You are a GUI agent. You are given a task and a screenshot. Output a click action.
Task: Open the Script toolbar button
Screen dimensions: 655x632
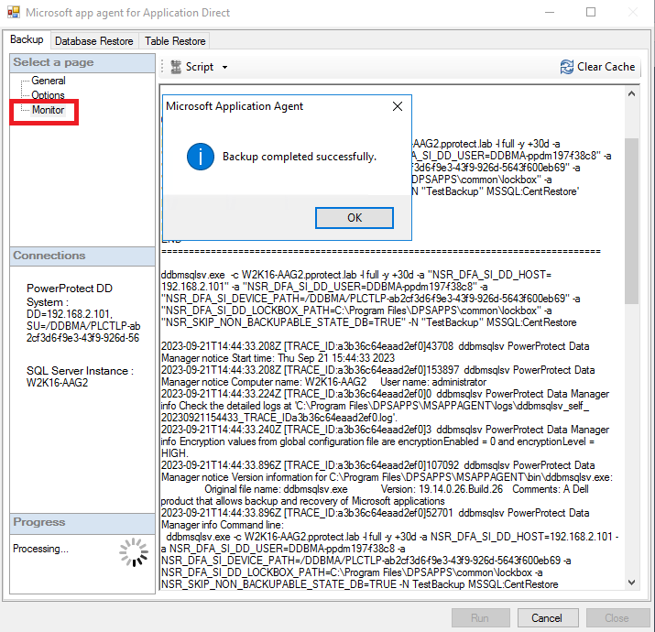point(200,67)
